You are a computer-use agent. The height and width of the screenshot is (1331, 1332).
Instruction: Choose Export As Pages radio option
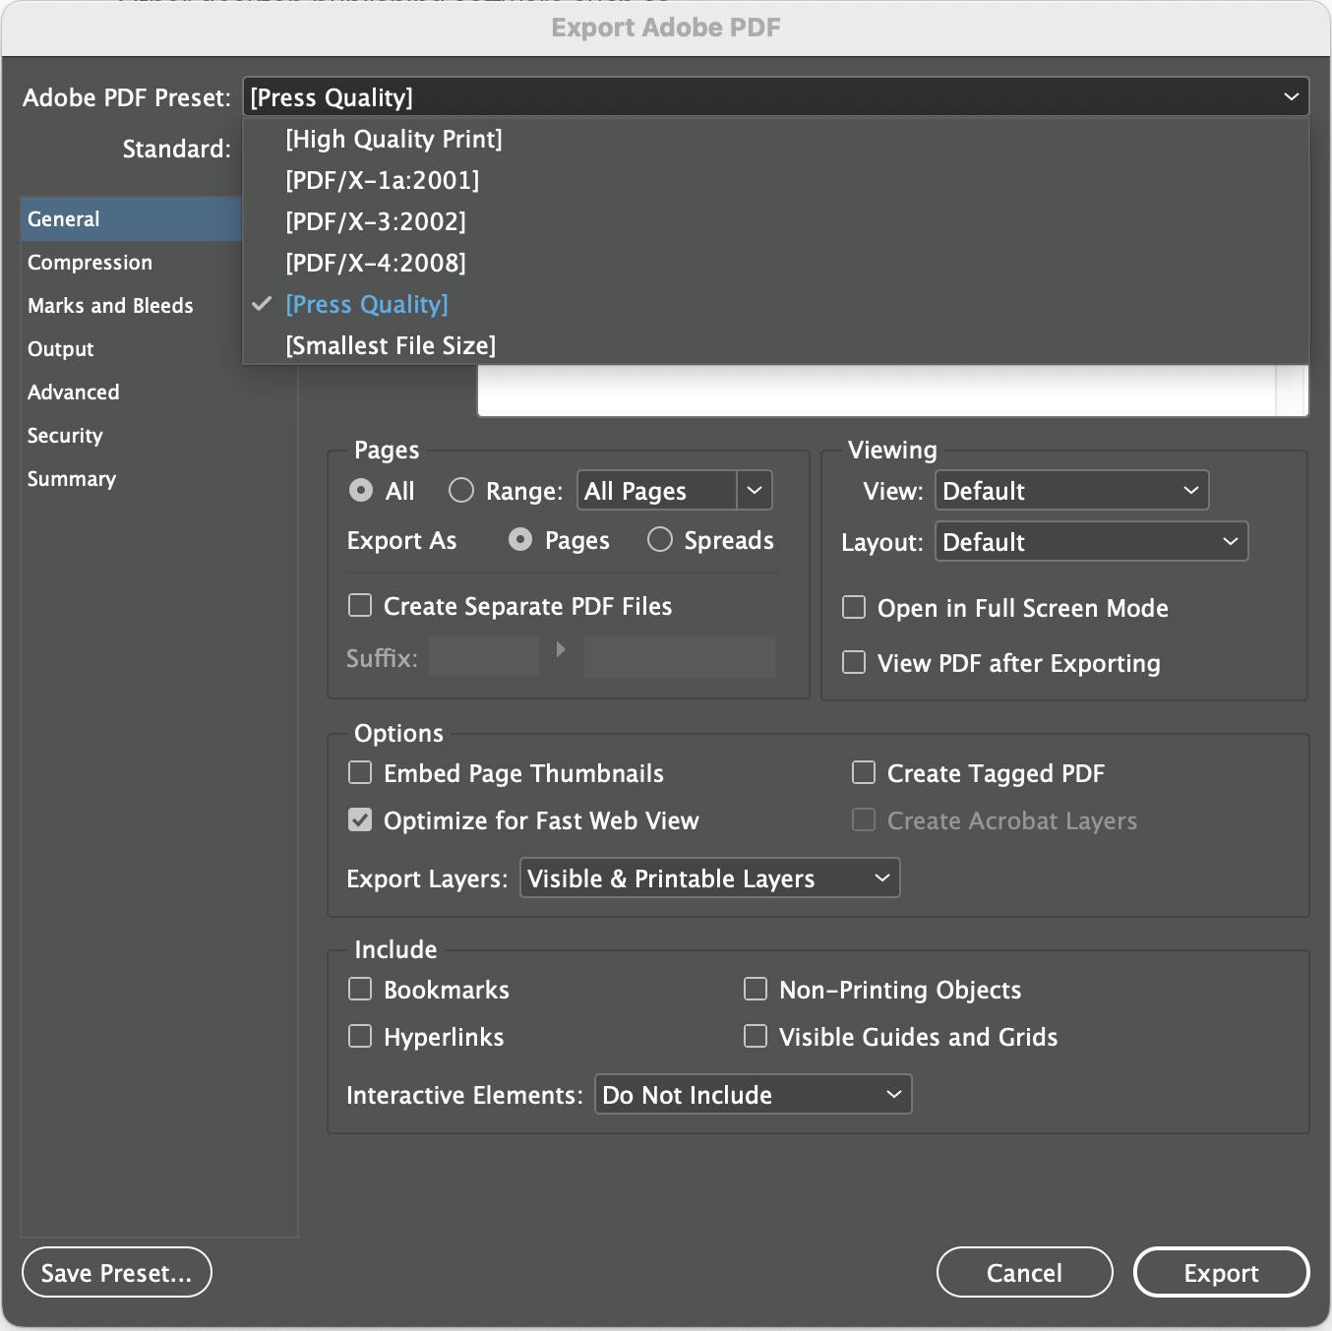click(x=520, y=539)
